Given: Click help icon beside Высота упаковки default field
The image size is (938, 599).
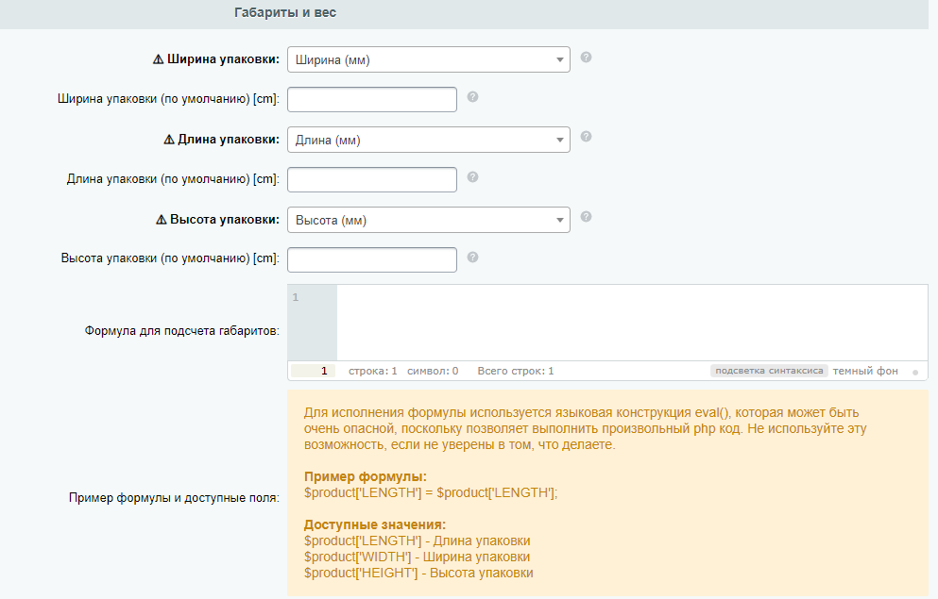Looking at the screenshot, I should 472,258.
